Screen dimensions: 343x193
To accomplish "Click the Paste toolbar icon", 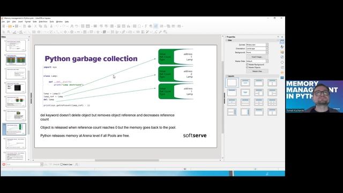I will click(45, 26).
